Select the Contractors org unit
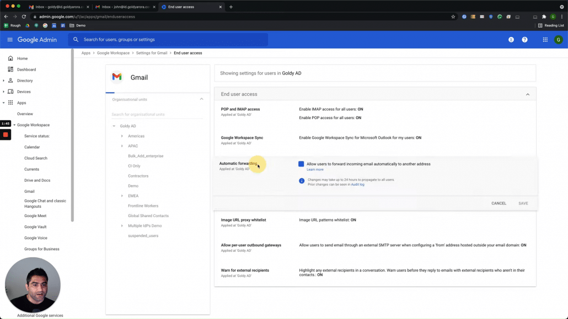The height and width of the screenshot is (319, 568). coord(138,176)
